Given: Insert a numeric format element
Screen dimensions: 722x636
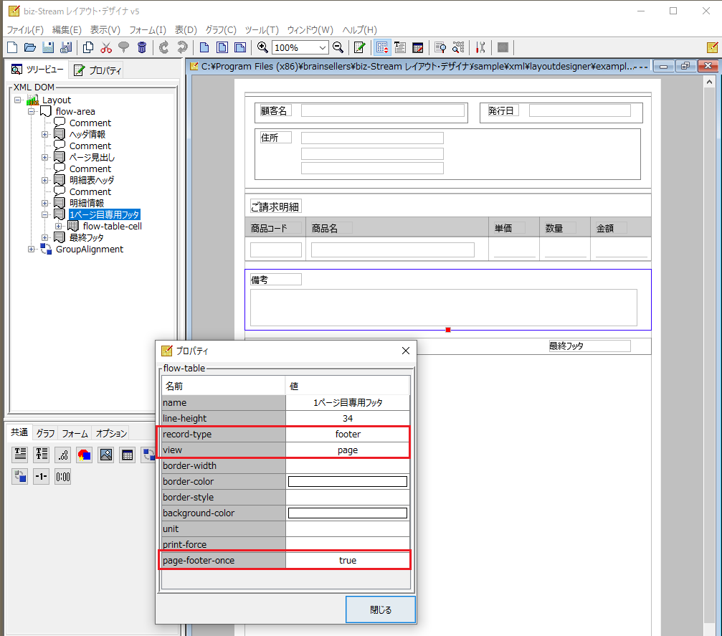Looking at the screenshot, I should 63,455.
